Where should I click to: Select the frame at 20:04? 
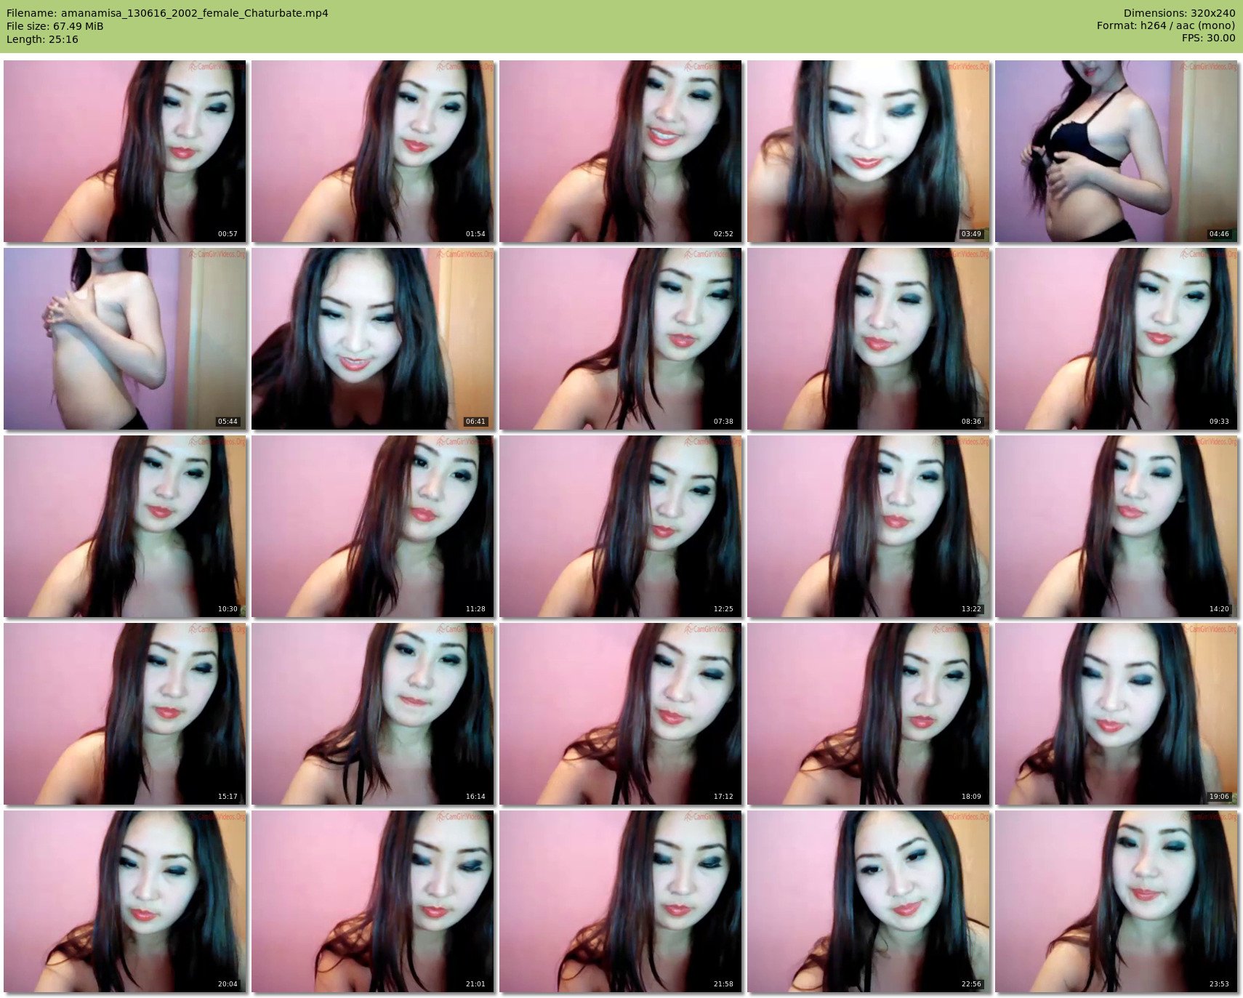pos(124,901)
